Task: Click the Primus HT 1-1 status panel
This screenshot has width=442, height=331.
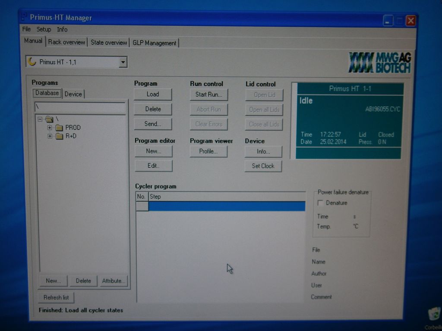Action: (350, 121)
